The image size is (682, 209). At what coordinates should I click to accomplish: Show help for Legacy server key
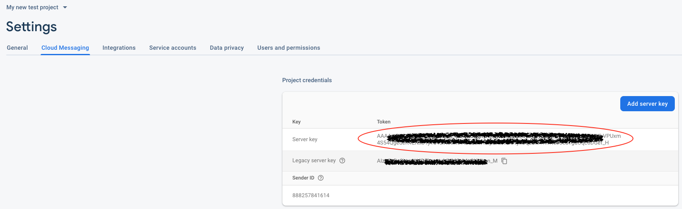click(x=342, y=161)
